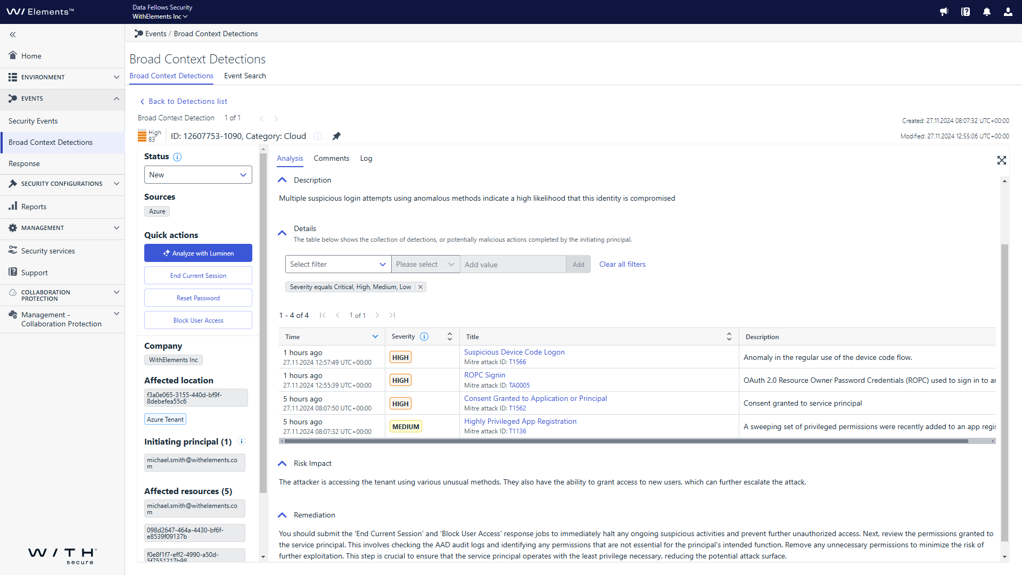Click Analyze with Luminen button
The height and width of the screenshot is (575, 1022).
coord(198,253)
